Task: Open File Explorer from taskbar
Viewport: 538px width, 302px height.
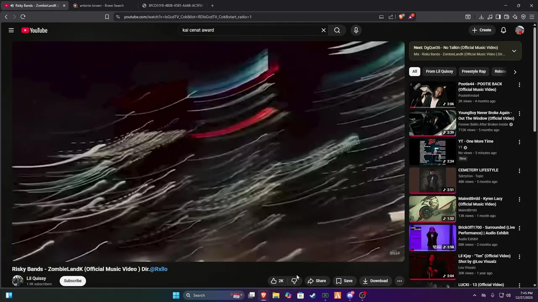Action: 276,295
